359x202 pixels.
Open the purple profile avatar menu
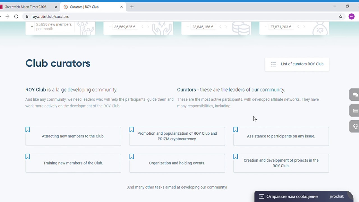click(351, 17)
